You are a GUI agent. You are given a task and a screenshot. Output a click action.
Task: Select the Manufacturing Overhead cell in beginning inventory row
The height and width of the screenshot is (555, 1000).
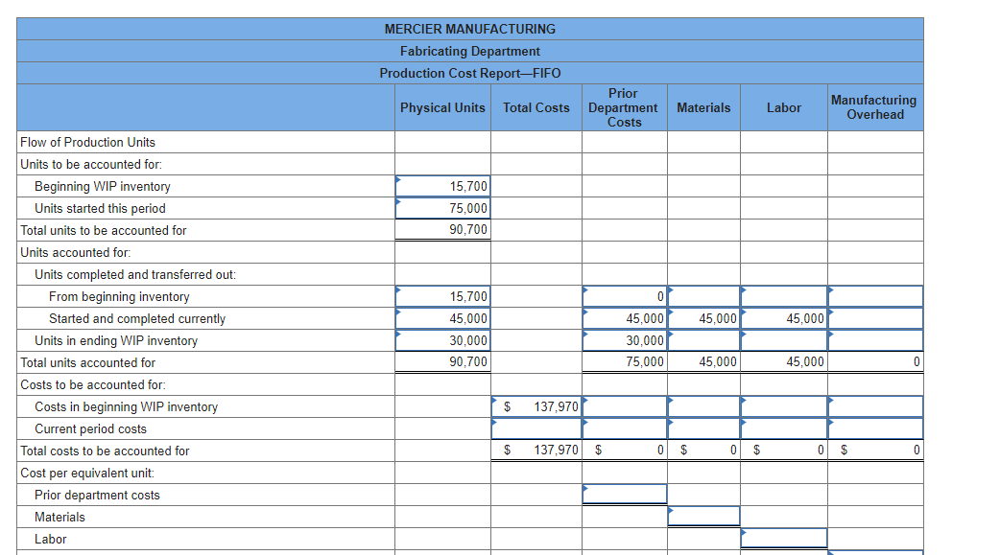coord(874,296)
